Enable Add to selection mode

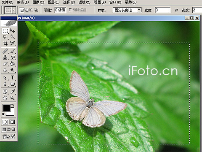coord(27,10)
